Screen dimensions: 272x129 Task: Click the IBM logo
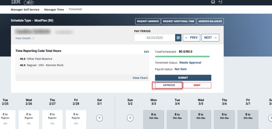tap(15, 2)
